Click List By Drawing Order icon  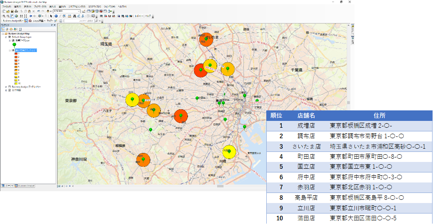[x=3, y=29]
